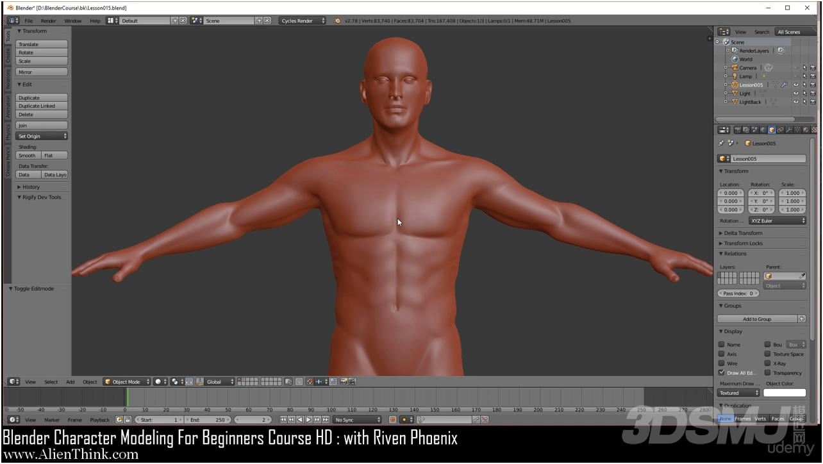Expand the Camera tree item in outliner
Viewport: 823px width, 464px height.
coord(726,67)
